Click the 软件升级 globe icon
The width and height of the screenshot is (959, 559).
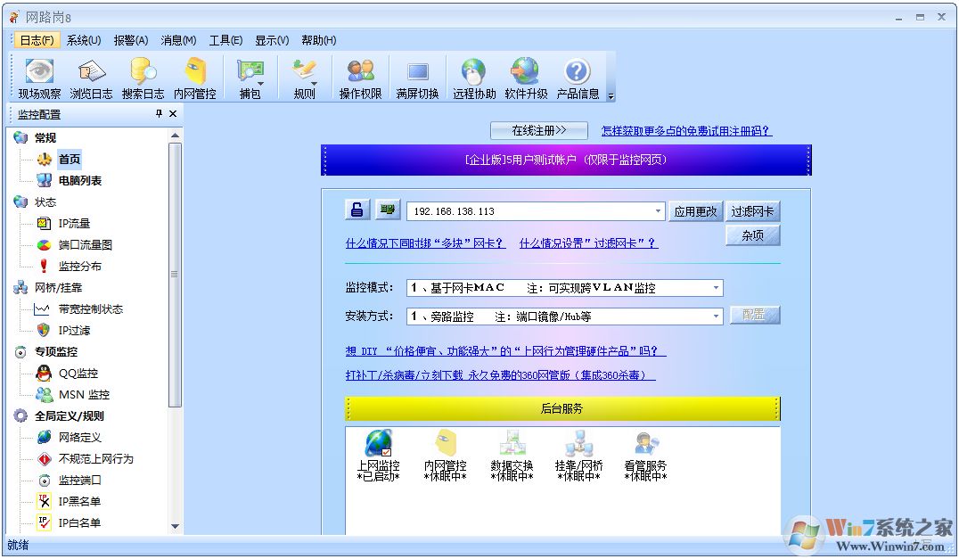coord(525,76)
